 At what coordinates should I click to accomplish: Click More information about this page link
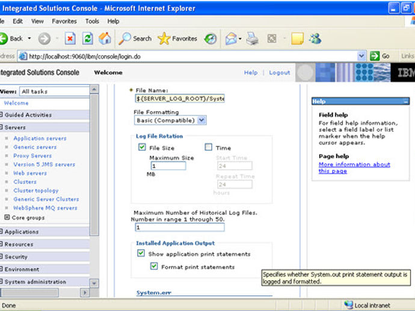[354, 168]
